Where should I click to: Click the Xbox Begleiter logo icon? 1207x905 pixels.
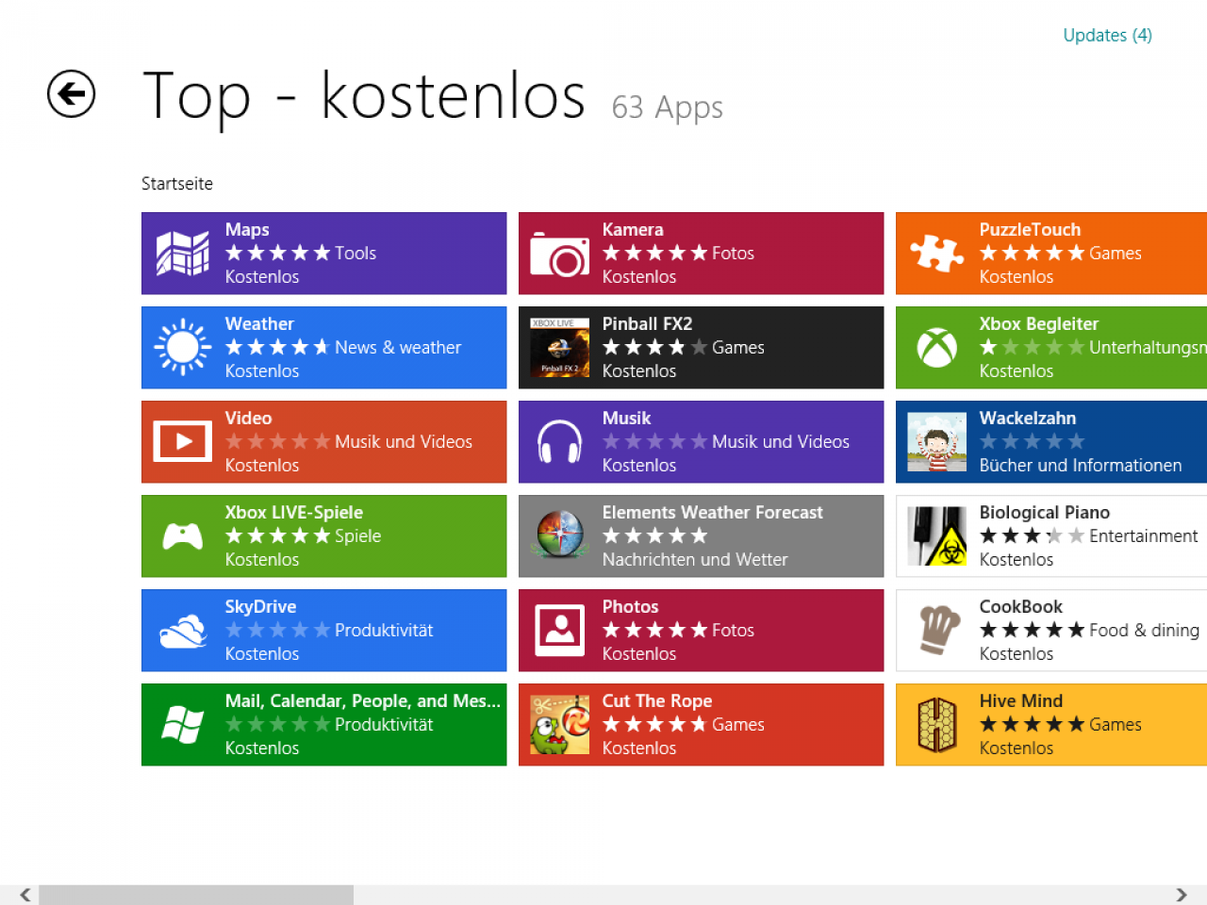point(937,348)
